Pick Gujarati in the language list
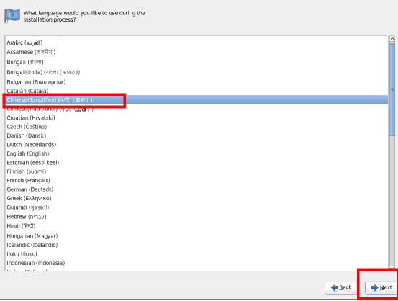Image resolution: width=398 pixels, height=301 pixels. coord(196,207)
